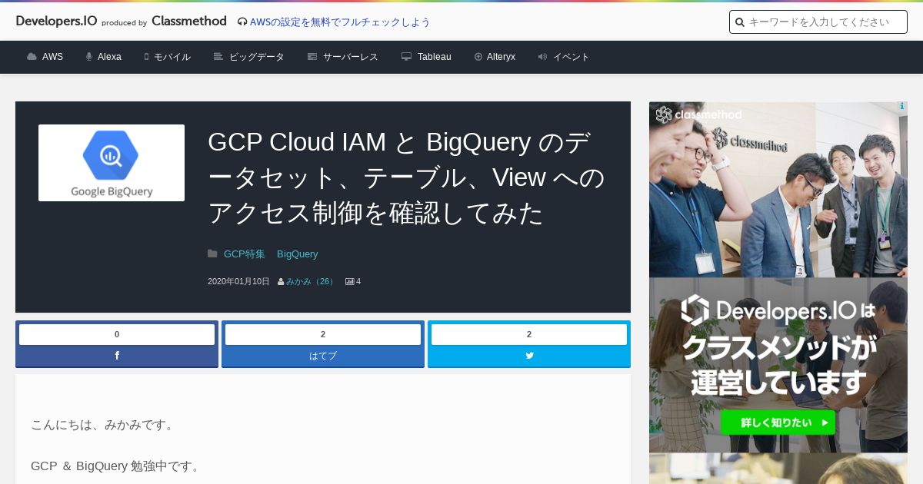
Task: Click the folder category icon
Action: 212,254
